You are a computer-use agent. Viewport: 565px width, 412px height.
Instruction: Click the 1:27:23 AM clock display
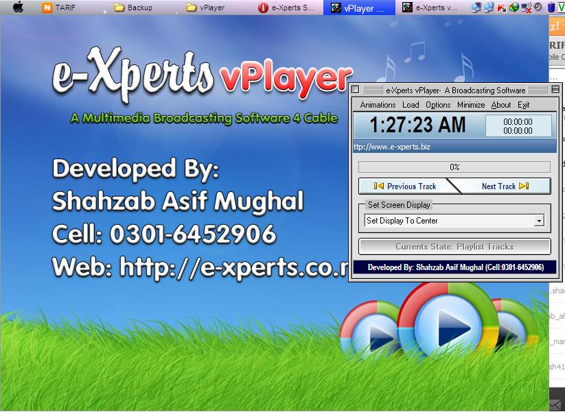[417, 125]
